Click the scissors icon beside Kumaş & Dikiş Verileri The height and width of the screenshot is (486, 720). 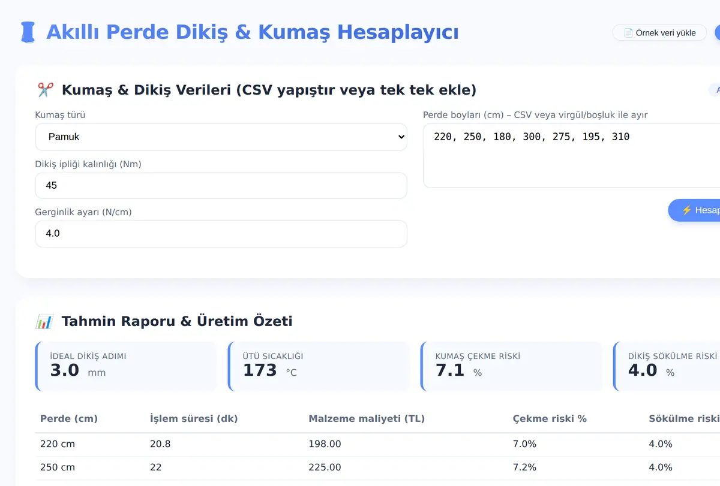tap(45, 90)
